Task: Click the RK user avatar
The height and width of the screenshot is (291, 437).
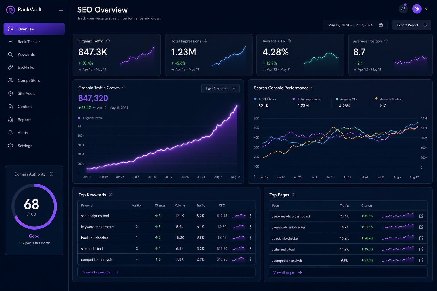Action: (417, 9)
